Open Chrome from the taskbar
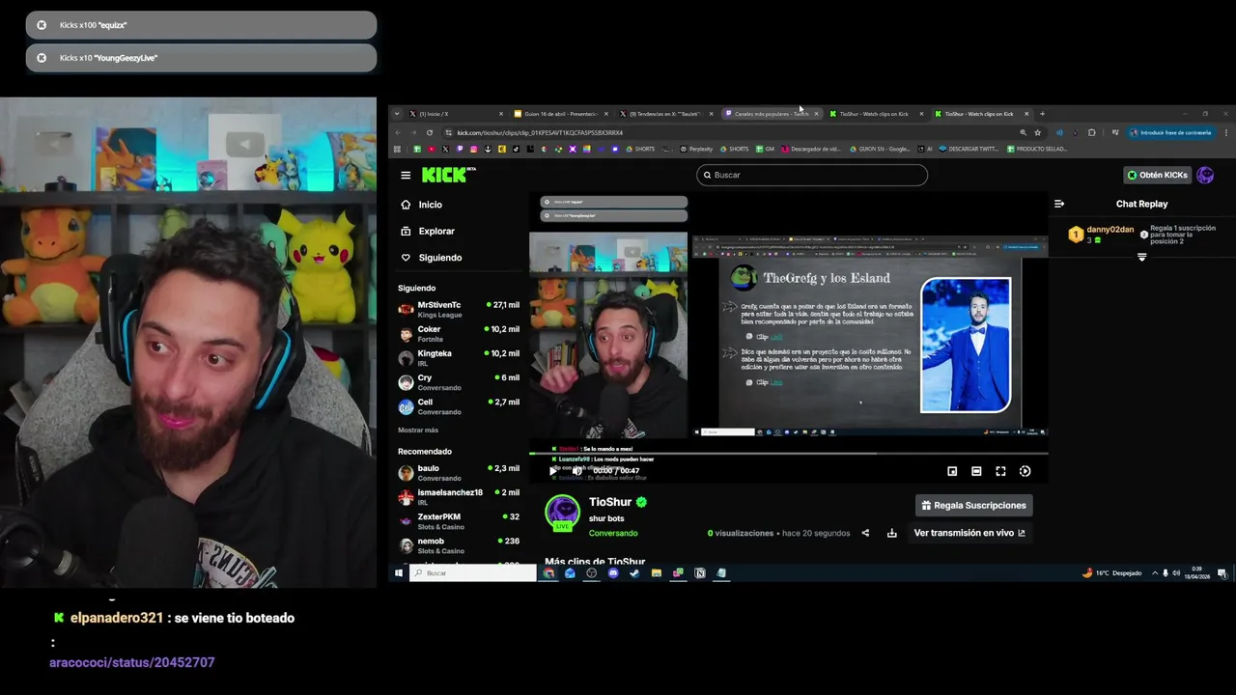This screenshot has height=695, width=1236. [548, 573]
